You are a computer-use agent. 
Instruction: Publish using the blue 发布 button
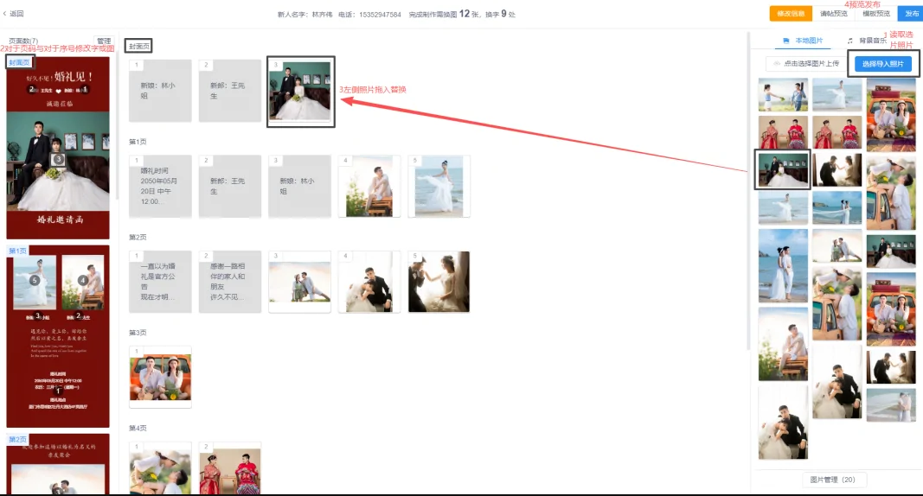point(911,13)
